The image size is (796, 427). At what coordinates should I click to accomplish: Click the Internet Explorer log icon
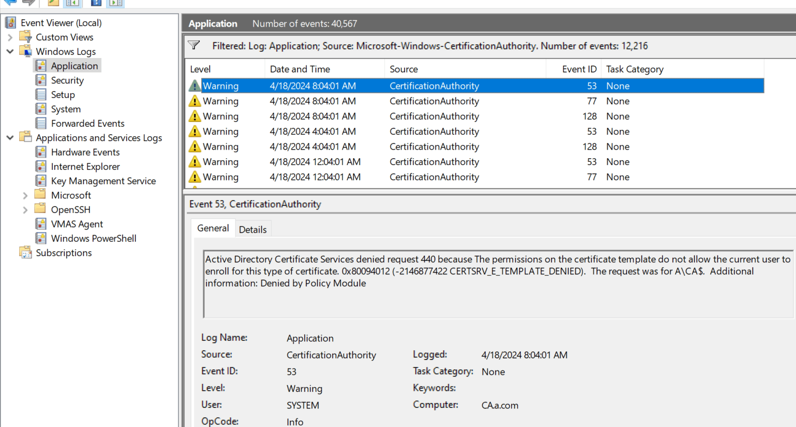[40, 166]
